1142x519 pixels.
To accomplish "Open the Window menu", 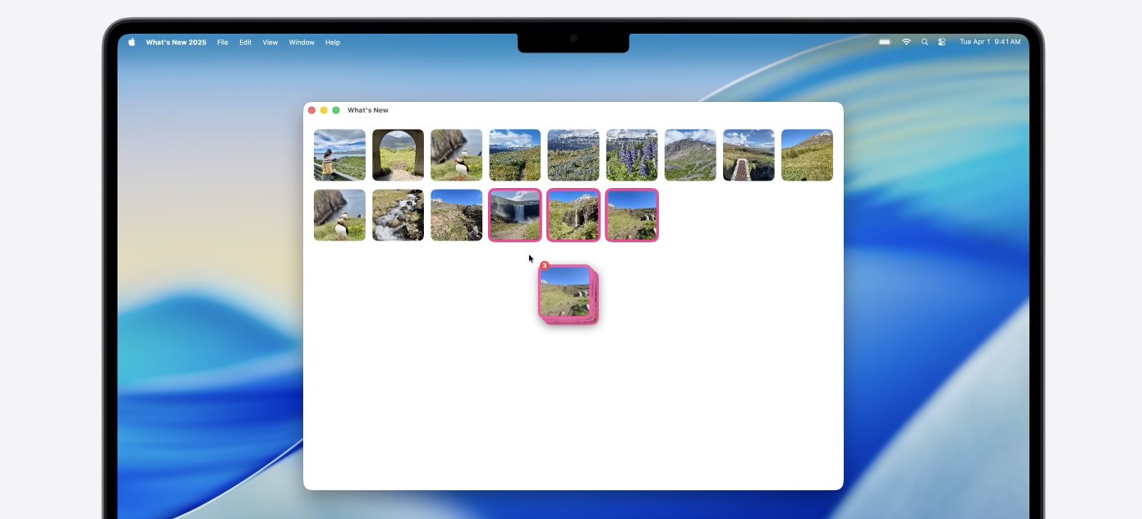I will click(302, 42).
